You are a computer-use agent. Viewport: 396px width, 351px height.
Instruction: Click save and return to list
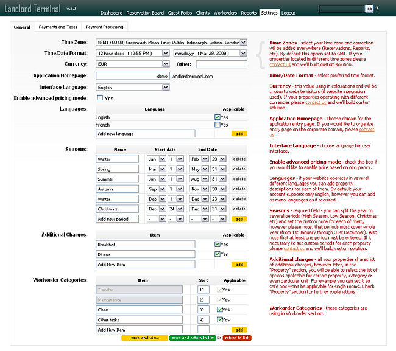pos(193,338)
